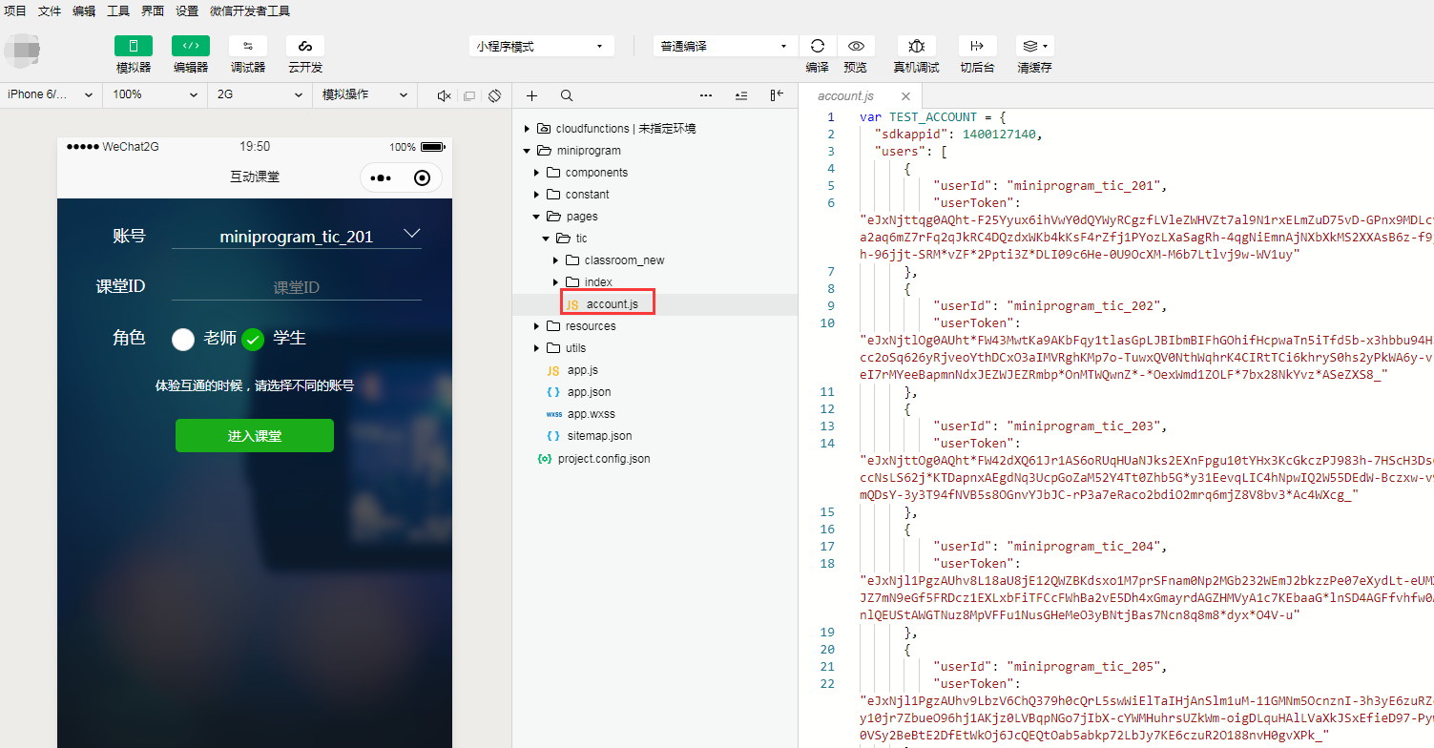The width and height of the screenshot is (1434, 748).
Task: Select the 老师 teacher radio button
Action: click(183, 339)
